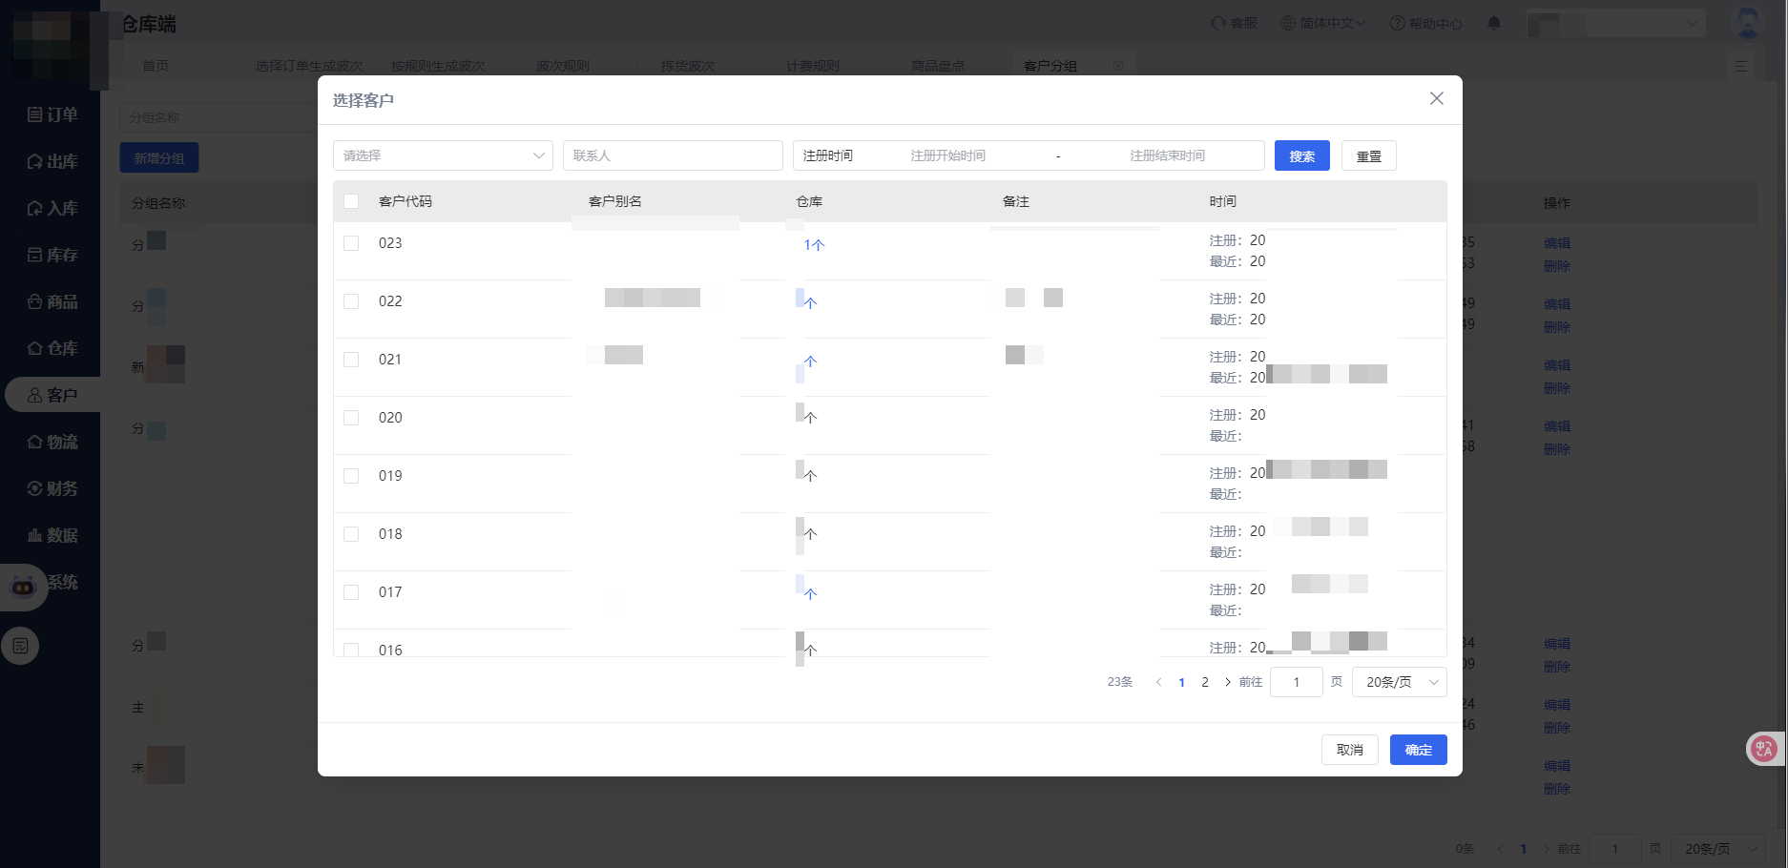The image size is (1788, 868).
Task: Switch to the 客户分组 tab
Action: [1050, 66]
